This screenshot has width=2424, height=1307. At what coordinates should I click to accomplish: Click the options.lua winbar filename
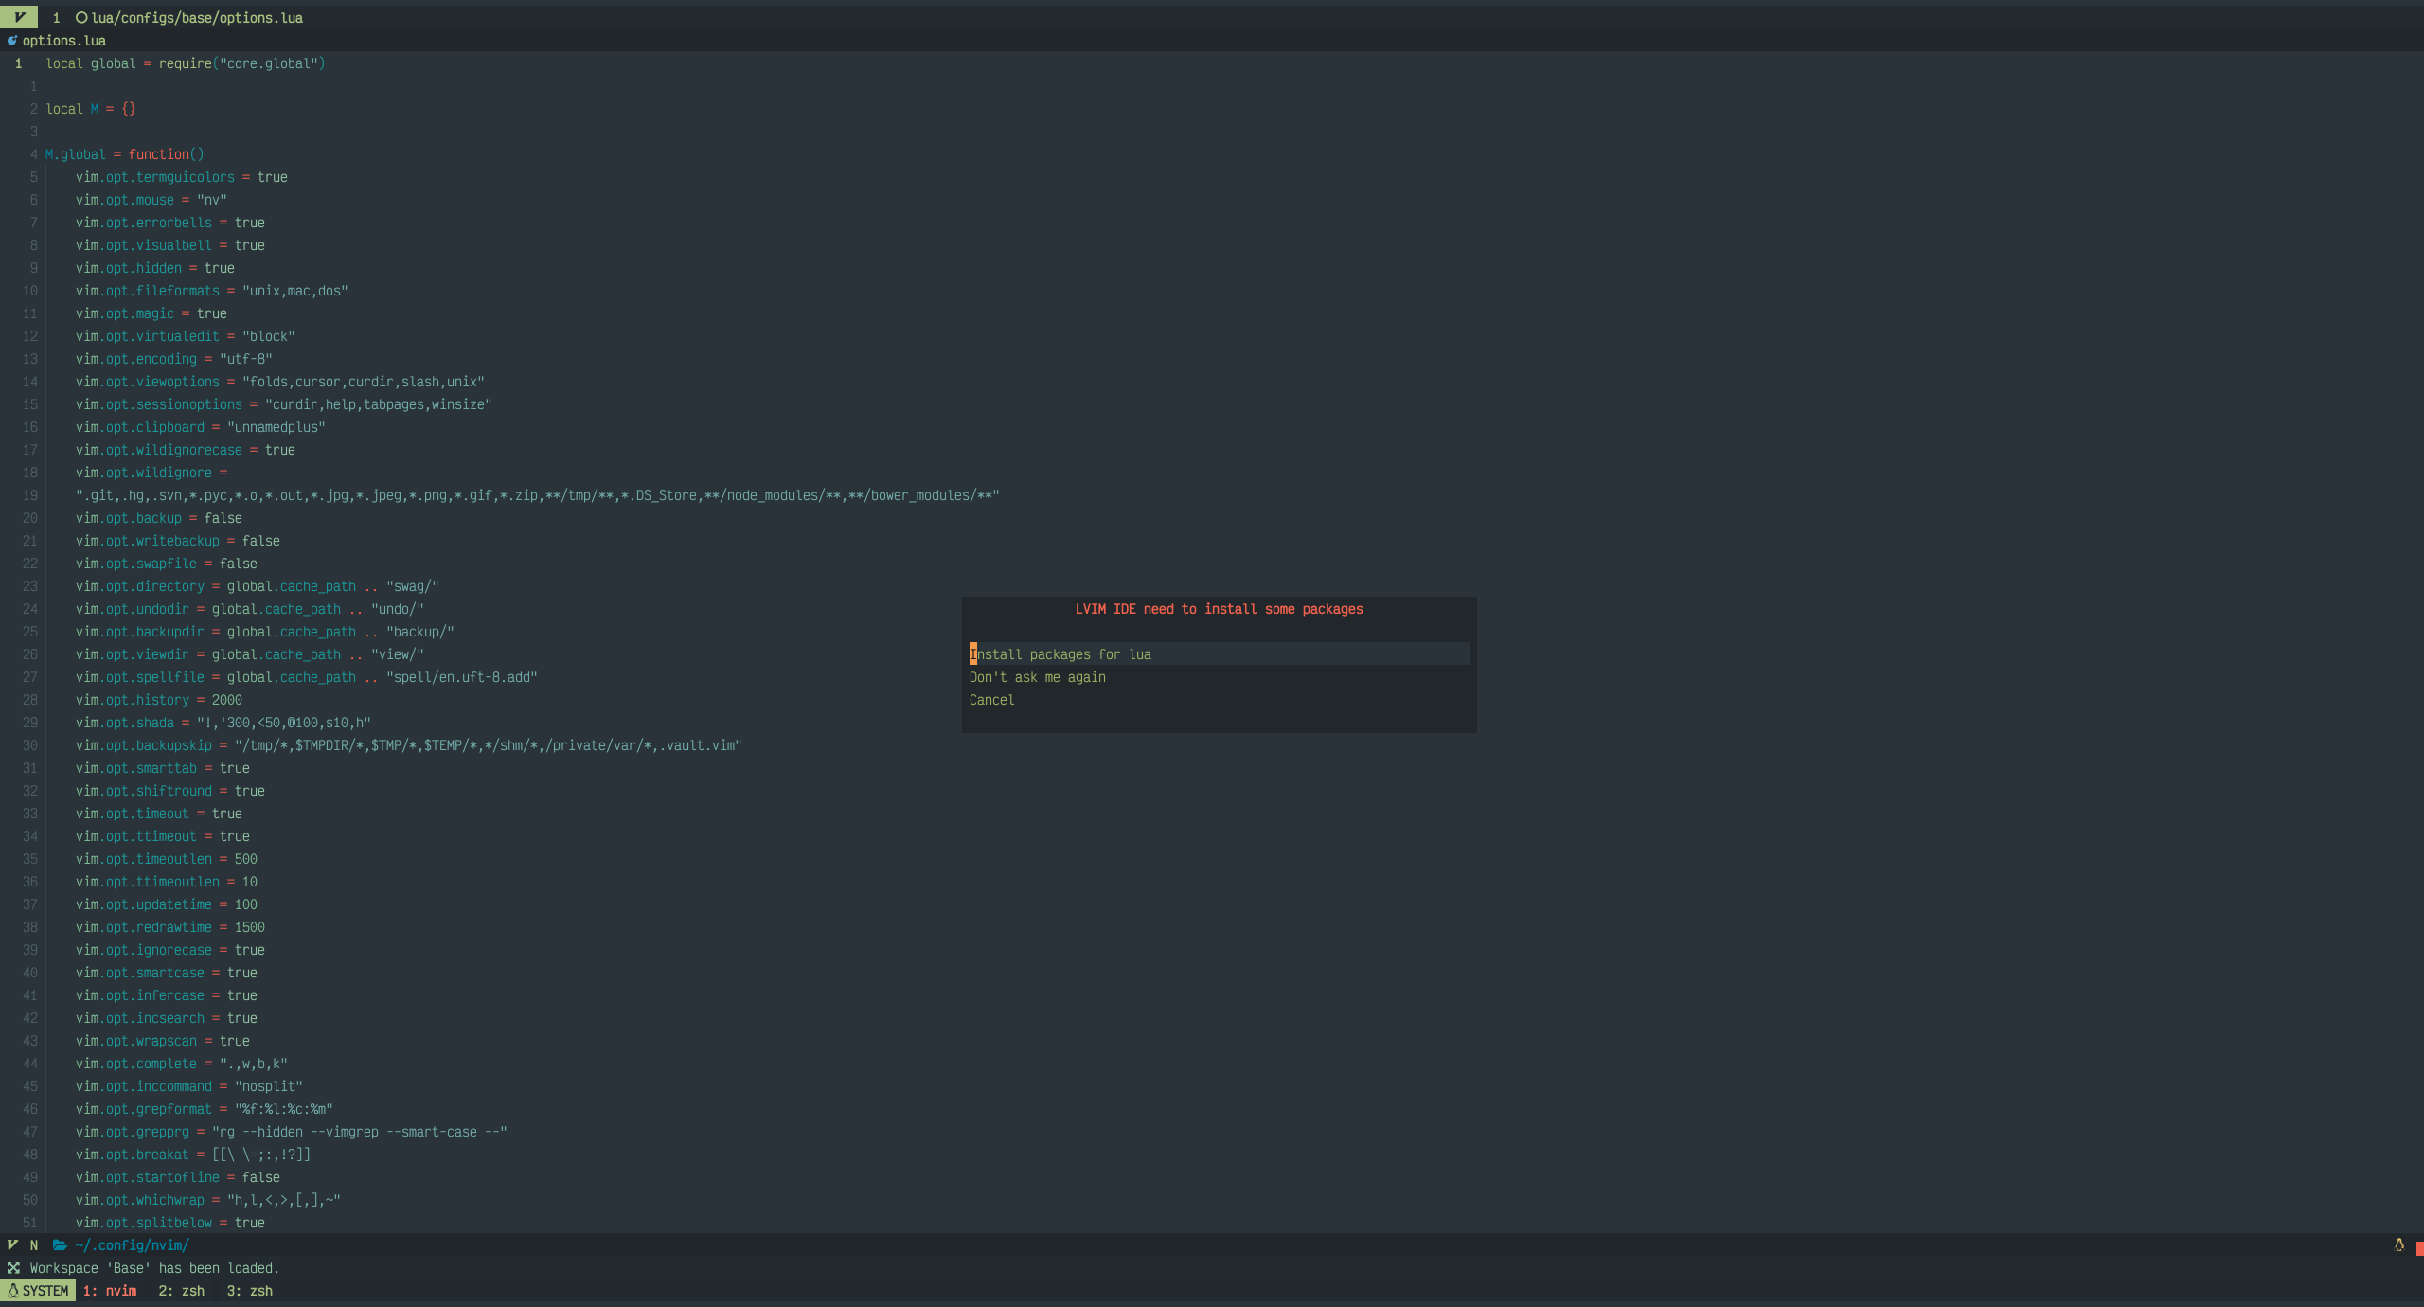coord(64,41)
